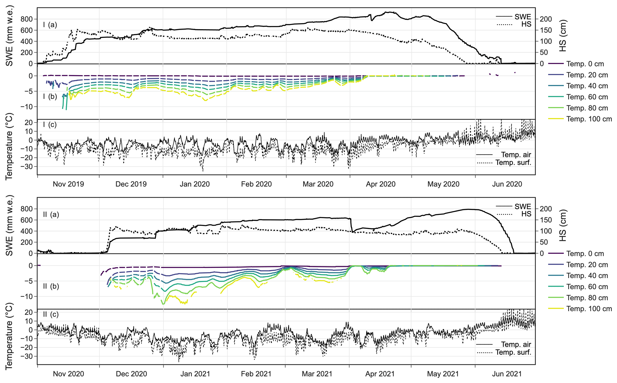Screen dimensions: 617x383
Task: Click the 'Temp. 20 cm' legend entry in the lower legend
Action: click(587, 265)
